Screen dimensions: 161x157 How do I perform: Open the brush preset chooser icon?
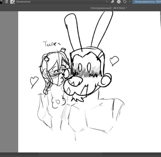13,2
